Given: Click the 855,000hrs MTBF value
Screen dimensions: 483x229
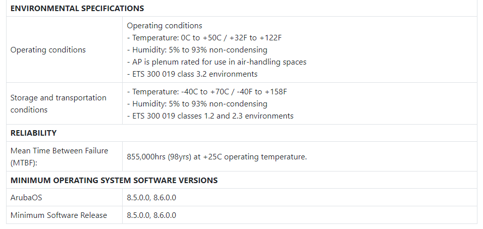Looking at the screenshot, I should click(217, 157).
